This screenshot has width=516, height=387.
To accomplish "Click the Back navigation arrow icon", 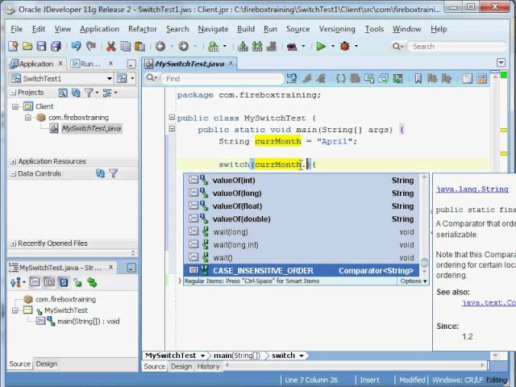I will (160, 47).
